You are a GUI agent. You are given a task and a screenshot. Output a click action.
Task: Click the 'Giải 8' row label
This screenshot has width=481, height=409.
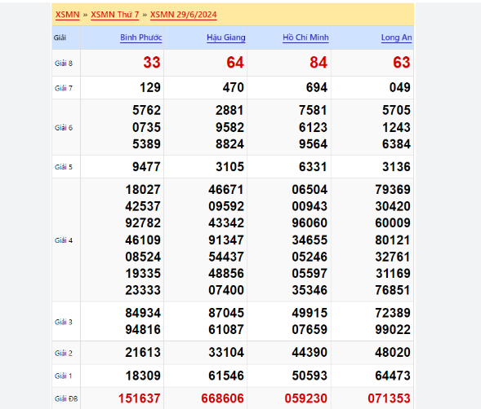[64, 64]
